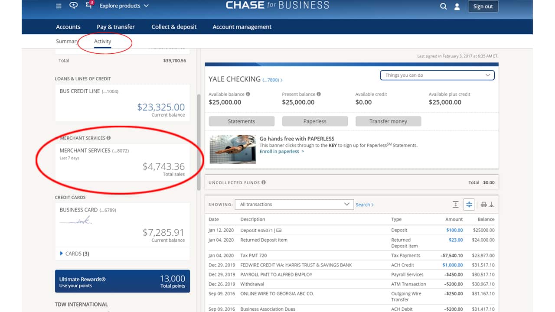Open the Collect & deposit menu
The image size is (555, 312).
click(x=174, y=27)
